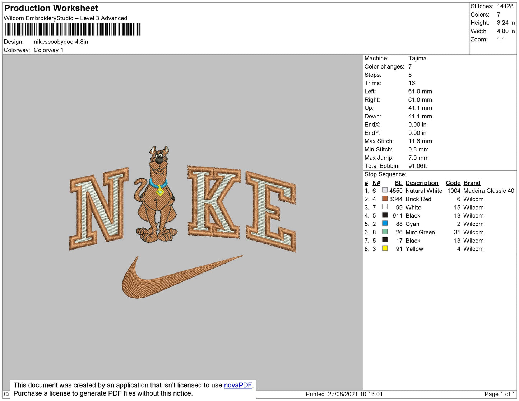Select the White color swatch in row 3
519x401 pixels.
click(x=385, y=207)
